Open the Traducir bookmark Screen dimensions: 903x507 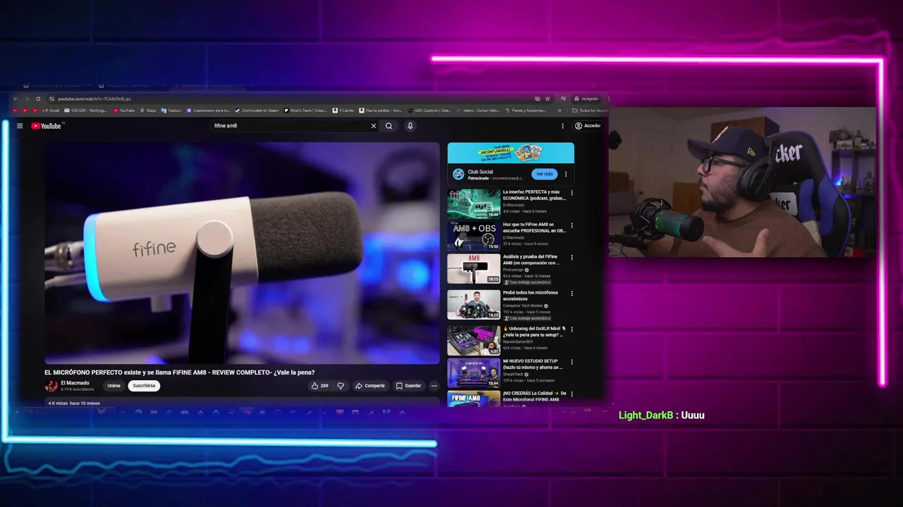(171, 111)
